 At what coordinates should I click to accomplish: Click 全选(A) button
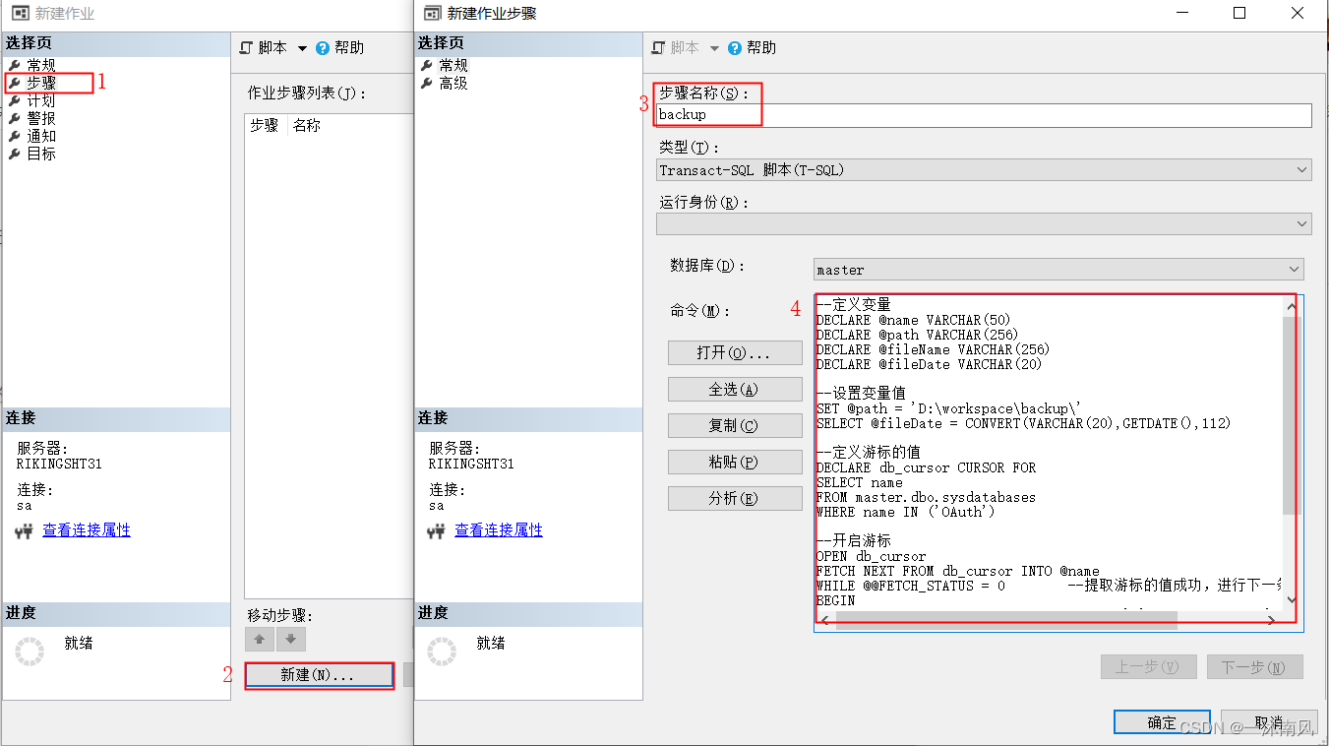[735, 389]
